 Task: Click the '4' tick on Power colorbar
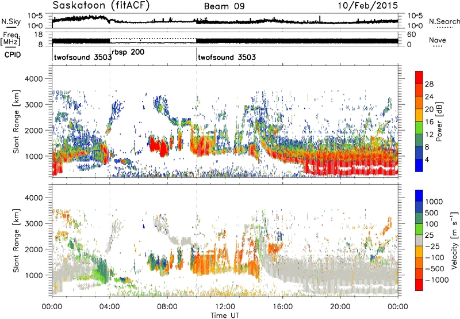coord(427,159)
